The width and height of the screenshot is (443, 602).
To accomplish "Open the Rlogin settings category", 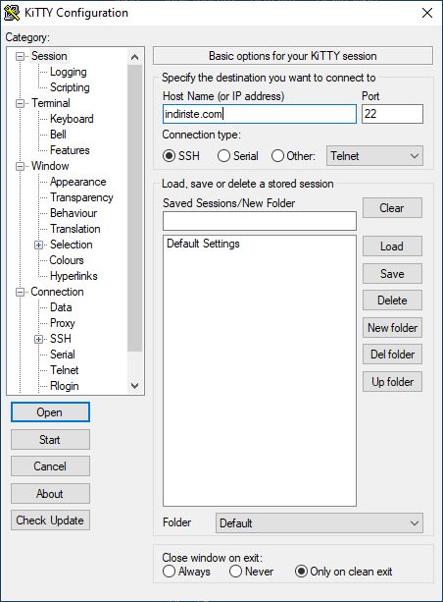I will [x=65, y=386].
